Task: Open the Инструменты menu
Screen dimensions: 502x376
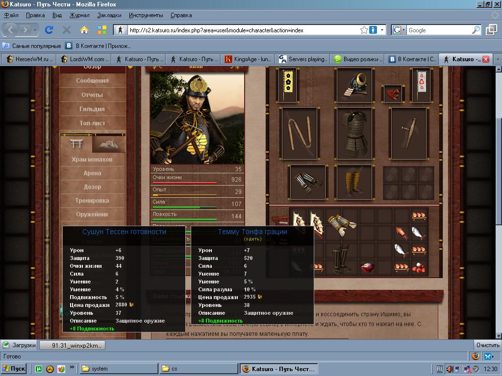Action: point(146,15)
